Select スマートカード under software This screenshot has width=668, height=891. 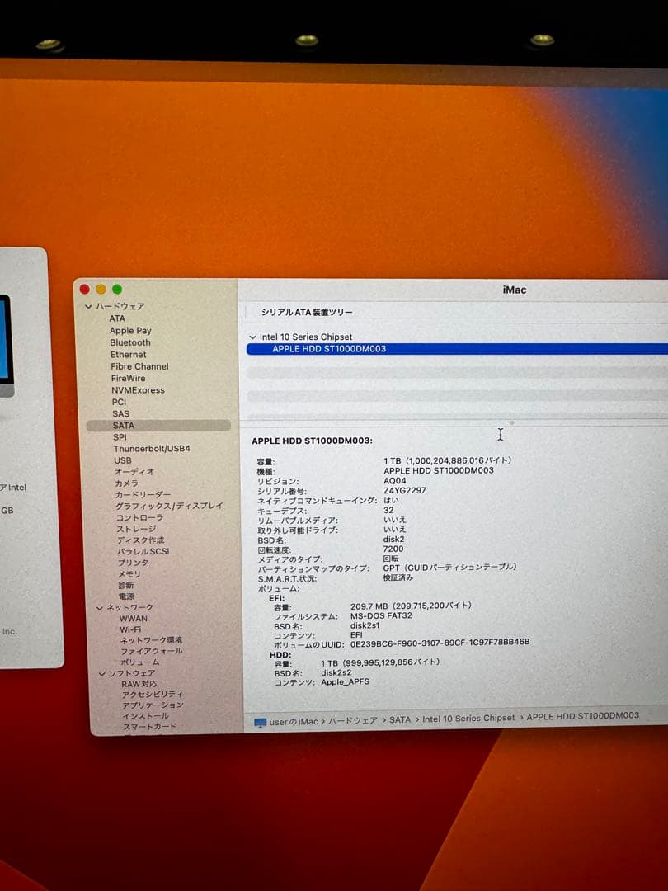pyautogui.click(x=150, y=727)
